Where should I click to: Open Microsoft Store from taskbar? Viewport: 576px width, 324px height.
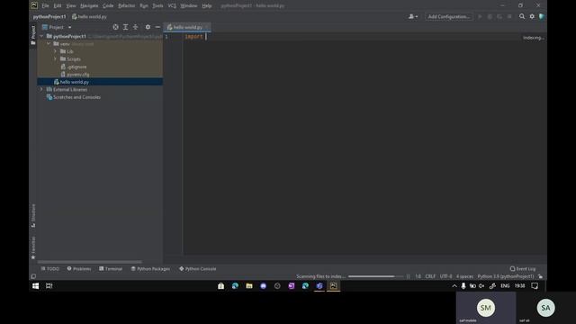pos(220,286)
